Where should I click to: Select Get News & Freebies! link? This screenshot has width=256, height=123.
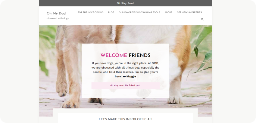coord(189,12)
